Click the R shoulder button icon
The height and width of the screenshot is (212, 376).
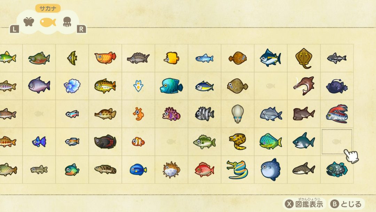[x=81, y=29]
